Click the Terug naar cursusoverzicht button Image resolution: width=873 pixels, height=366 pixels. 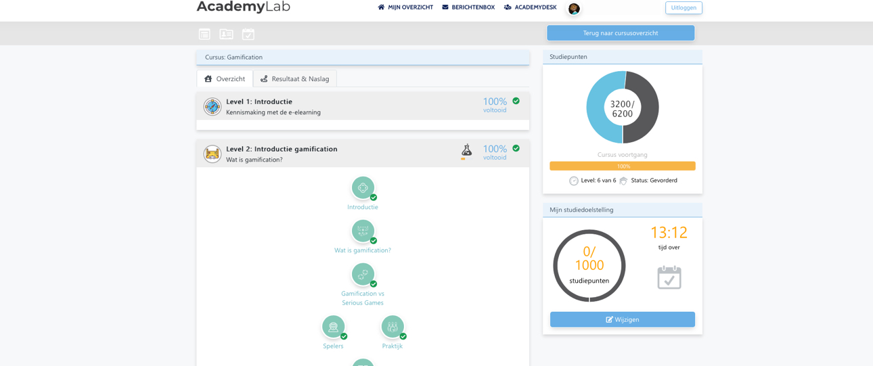tap(621, 33)
